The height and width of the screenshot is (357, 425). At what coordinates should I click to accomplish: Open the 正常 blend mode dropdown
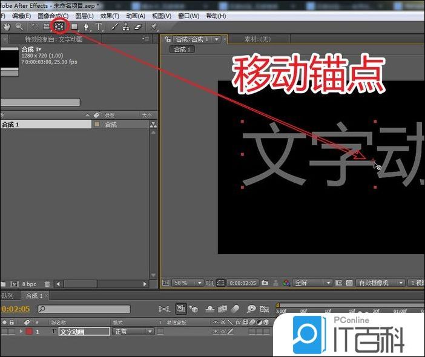133,331
